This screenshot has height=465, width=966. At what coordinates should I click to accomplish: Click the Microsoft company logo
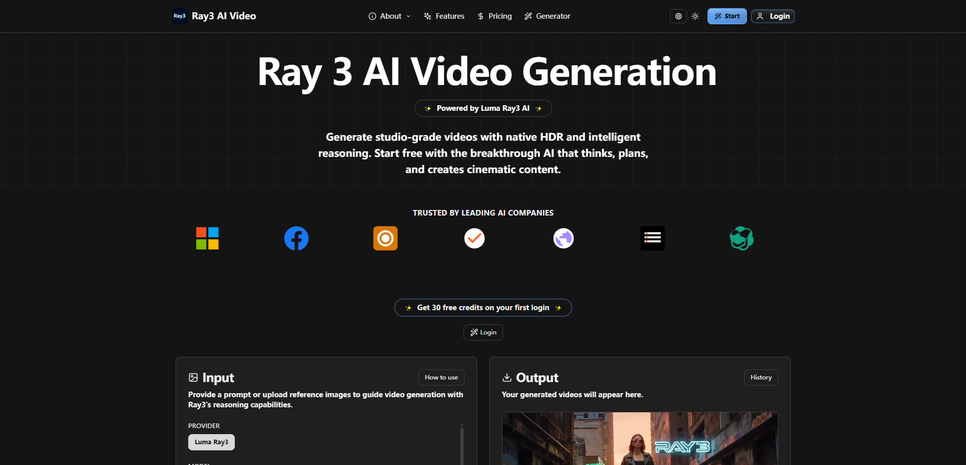point(206,238)
